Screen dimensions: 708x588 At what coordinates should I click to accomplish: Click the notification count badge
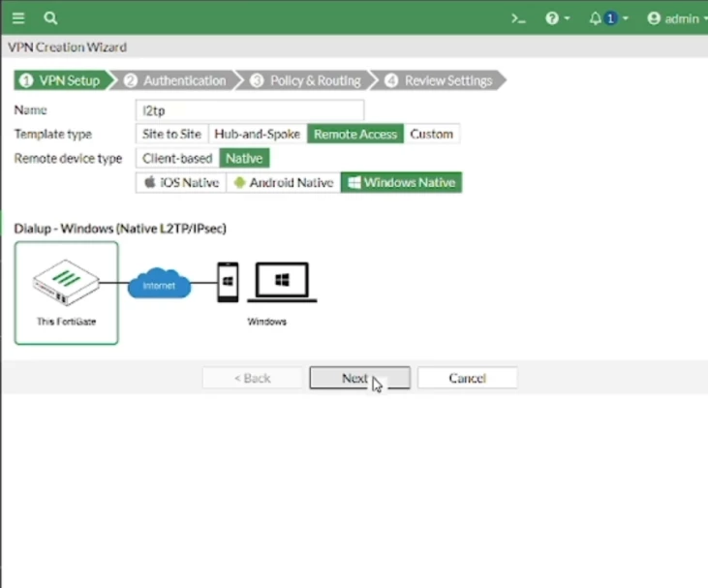pos(610,18)
